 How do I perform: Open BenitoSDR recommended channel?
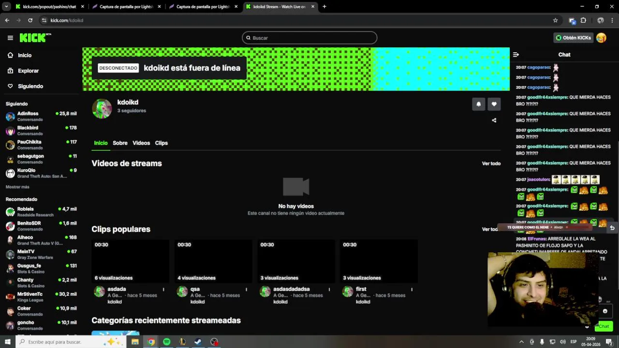click(x=41, y=226)
